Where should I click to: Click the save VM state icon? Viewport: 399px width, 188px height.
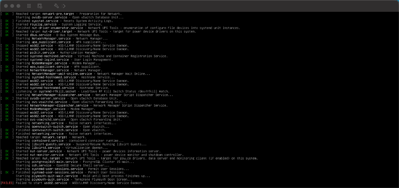click(x=39, y=6)
